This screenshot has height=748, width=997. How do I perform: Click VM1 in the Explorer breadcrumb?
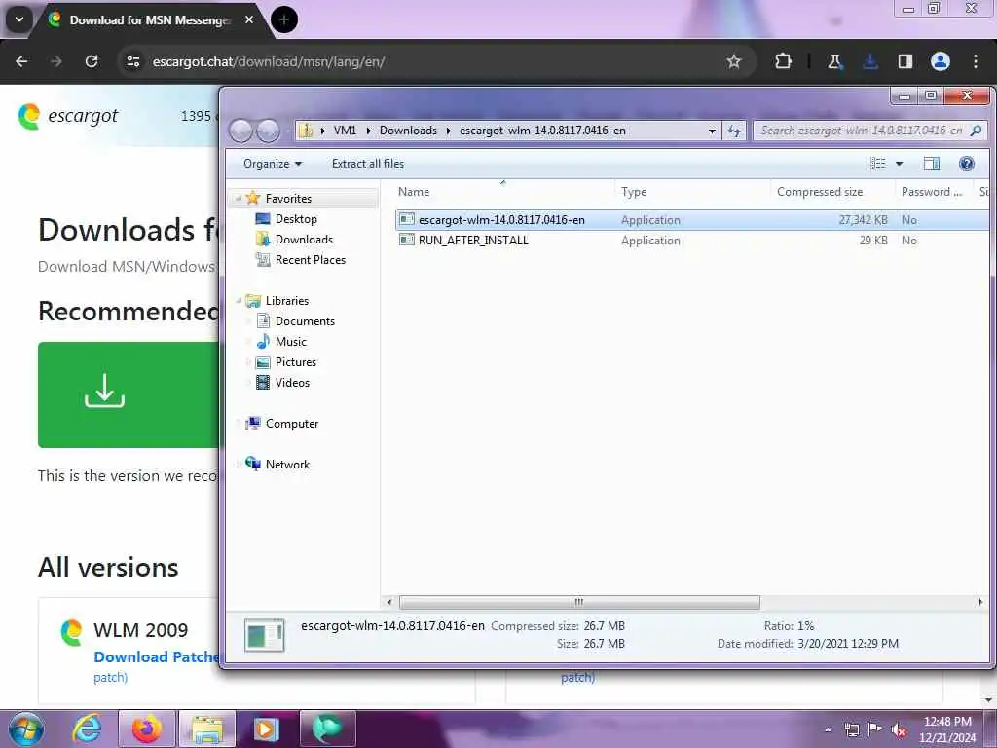pos(345,131)
